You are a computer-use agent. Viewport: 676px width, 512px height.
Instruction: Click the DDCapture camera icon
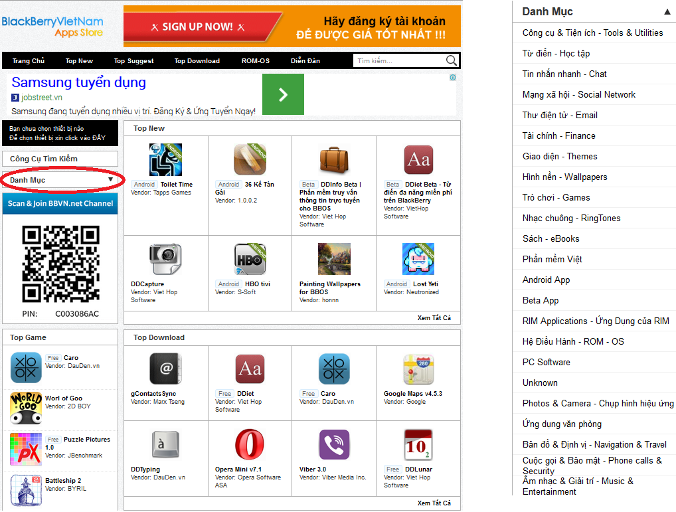165,259
